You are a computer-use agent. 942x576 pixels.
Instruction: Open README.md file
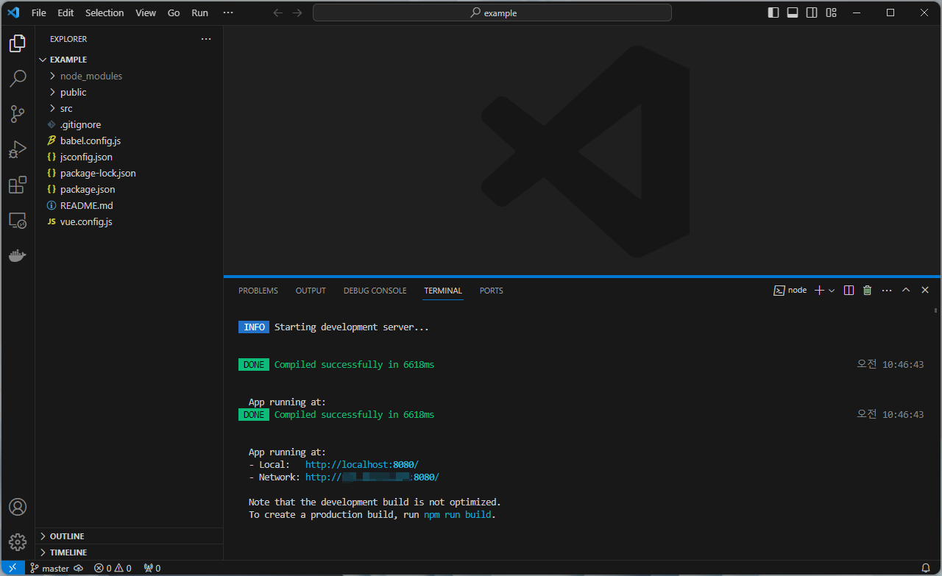129,205
